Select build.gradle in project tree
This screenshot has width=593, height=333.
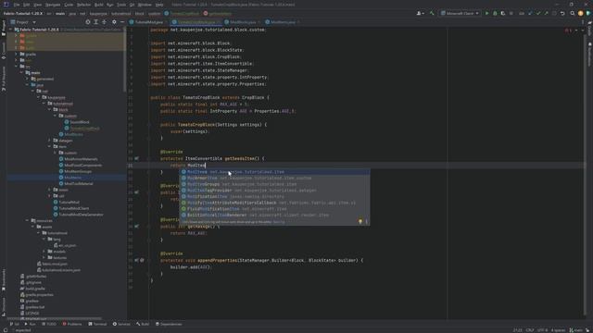tap(33, 289)
